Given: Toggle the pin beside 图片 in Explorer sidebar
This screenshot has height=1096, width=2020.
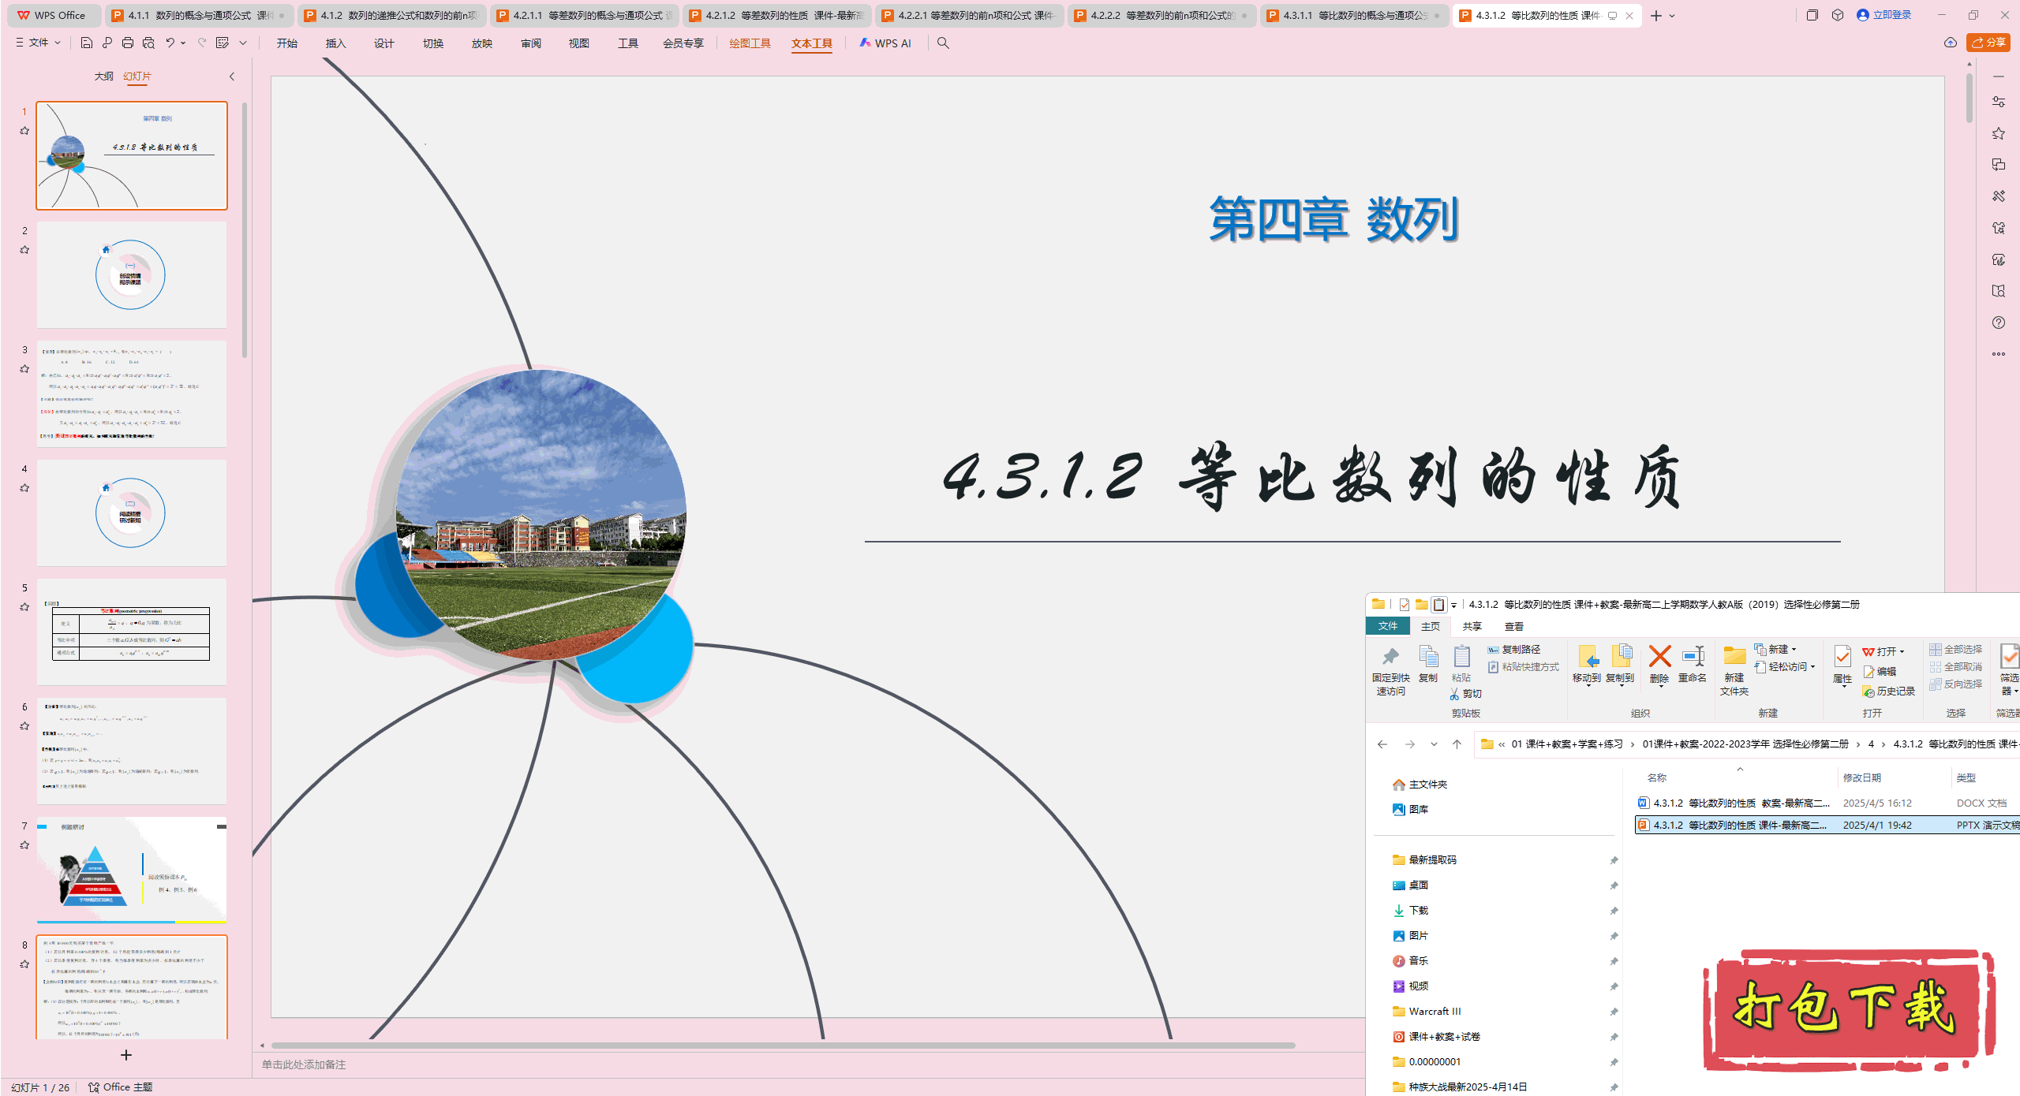Looking at the screenshot, I should tap(1614, 936).
